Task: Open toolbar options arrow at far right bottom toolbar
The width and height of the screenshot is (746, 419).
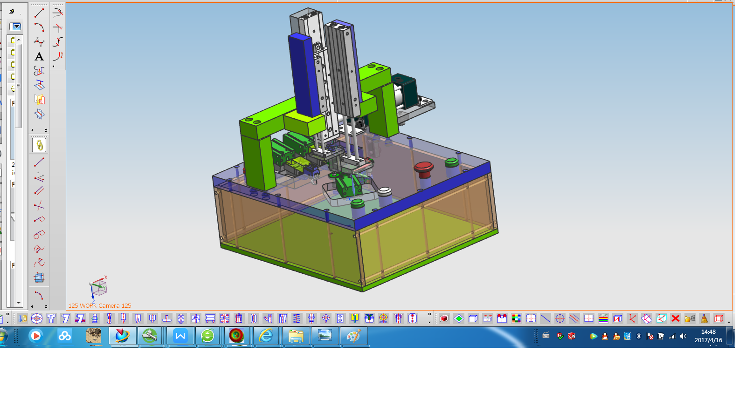Action: tap(729, 322)
